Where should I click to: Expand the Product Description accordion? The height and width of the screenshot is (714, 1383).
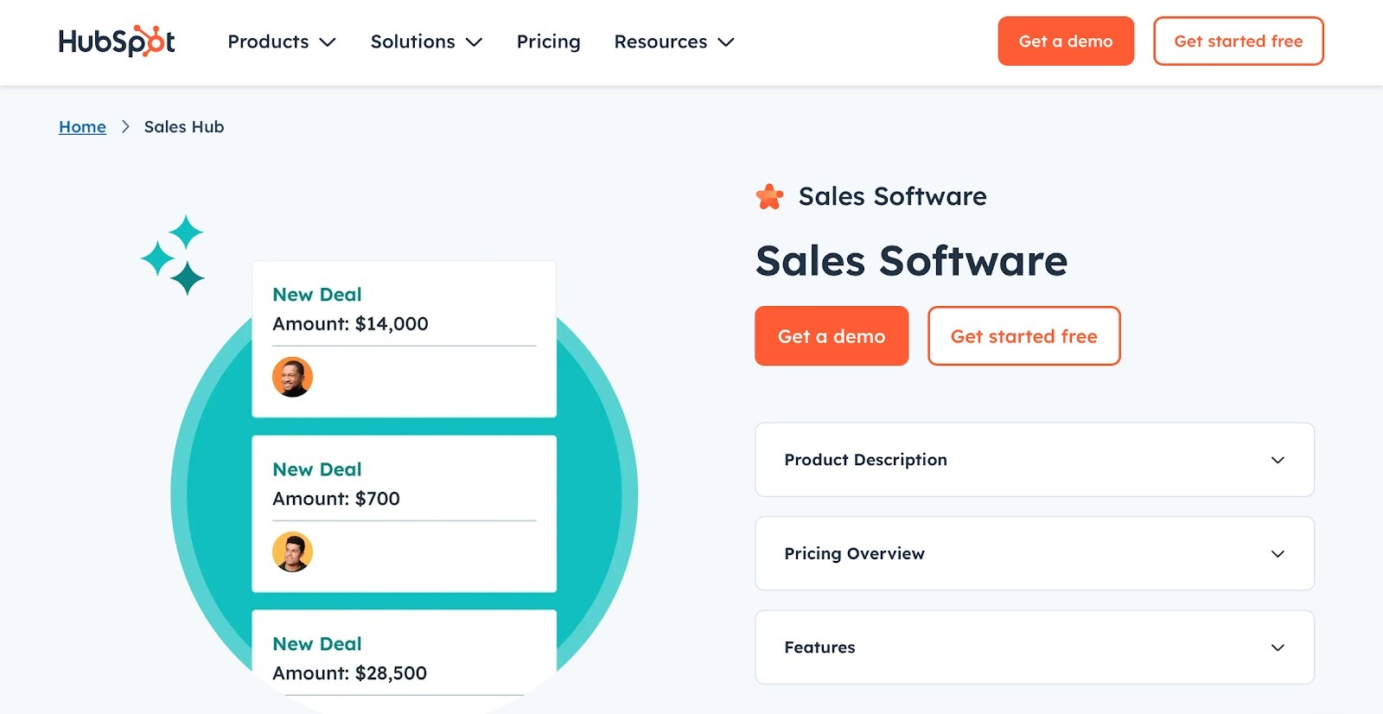[x=1035, y=460]
